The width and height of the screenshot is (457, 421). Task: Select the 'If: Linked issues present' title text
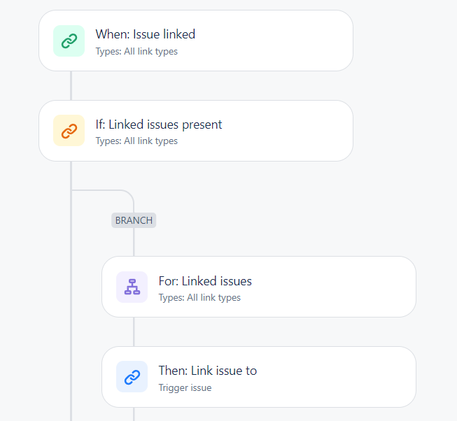pyautogui.click(x=159, y=124)
